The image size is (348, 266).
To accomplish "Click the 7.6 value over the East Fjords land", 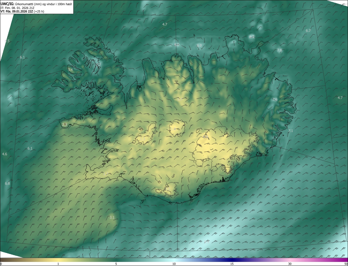I will coord(275,100).
